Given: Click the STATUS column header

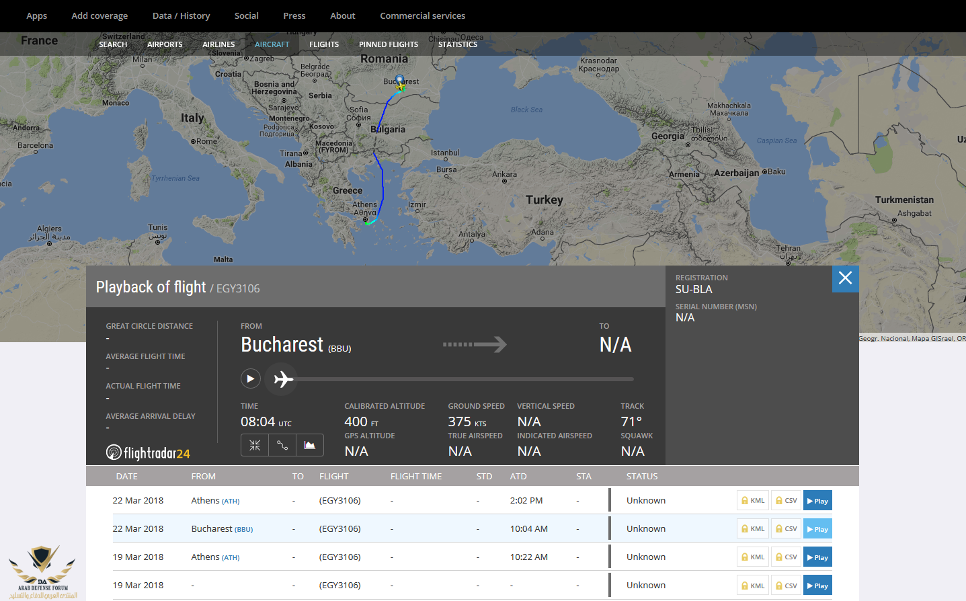Looking at the screenshot, I should click(x=642, y=476).
